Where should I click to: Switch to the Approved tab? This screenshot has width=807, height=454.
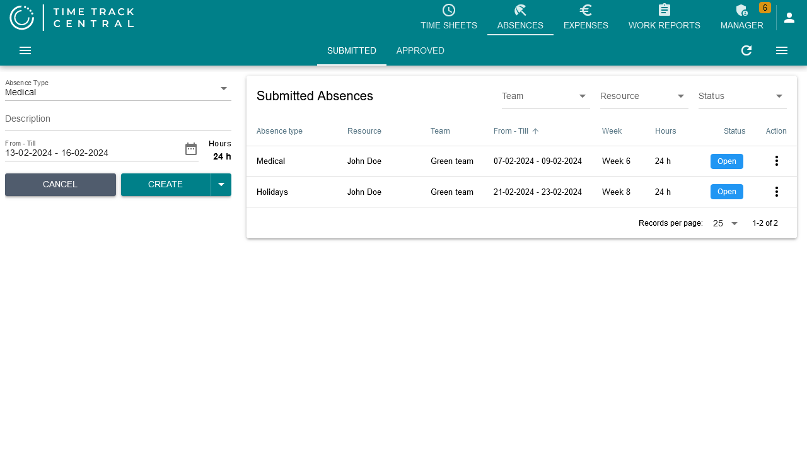coord(421,50)
